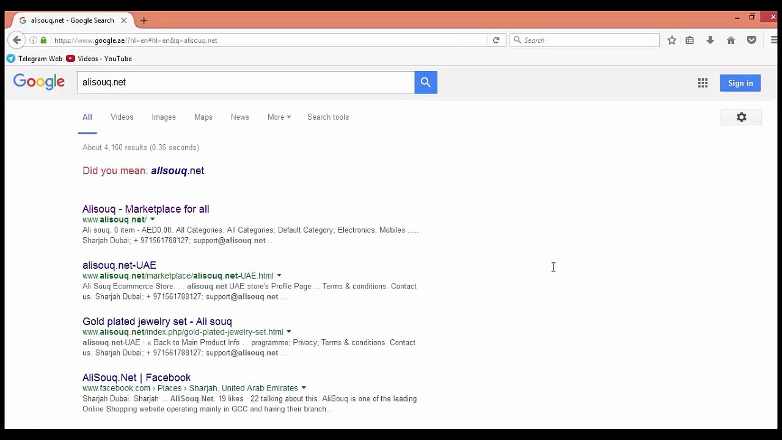Close the alisouq.net Google Search tab
The image size is (782, 440).
(x=123, y=20)
